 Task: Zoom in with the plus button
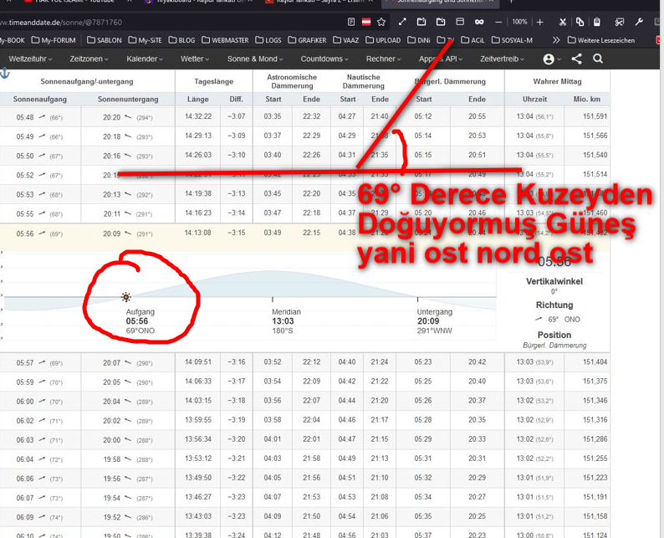[540, 22]
